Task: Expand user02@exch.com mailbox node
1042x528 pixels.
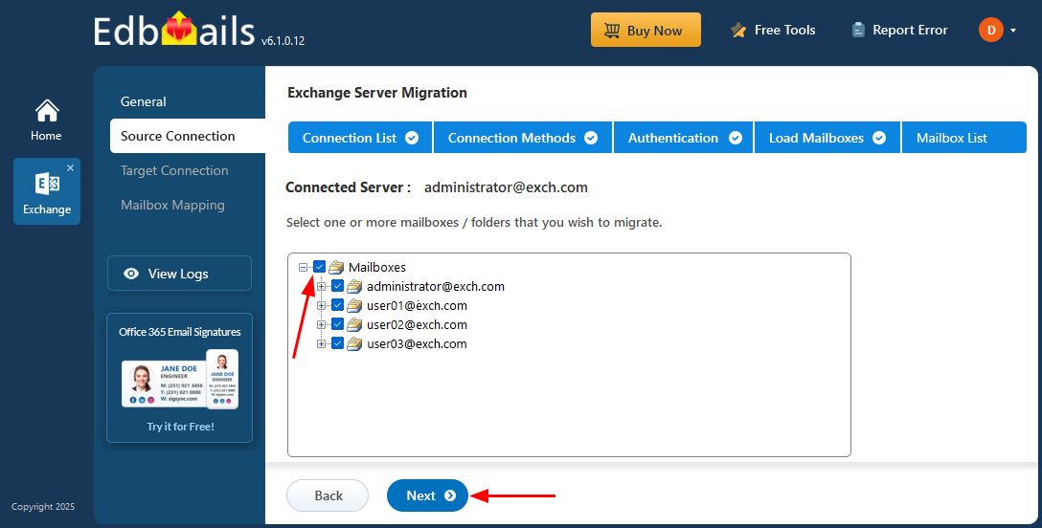Action: [x=322, y=325]
